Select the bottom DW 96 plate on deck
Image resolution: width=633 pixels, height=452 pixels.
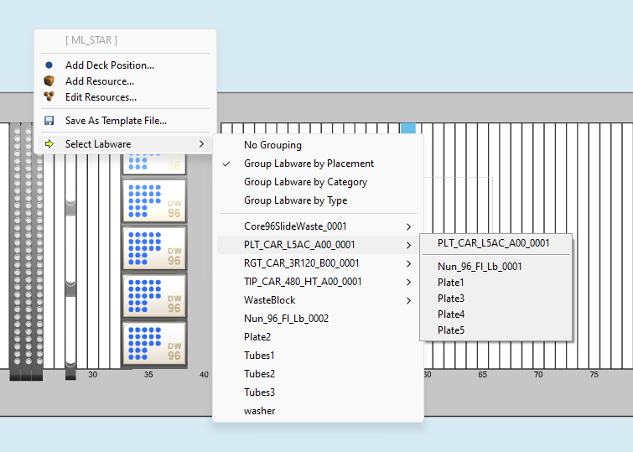(x=154, y=345)
